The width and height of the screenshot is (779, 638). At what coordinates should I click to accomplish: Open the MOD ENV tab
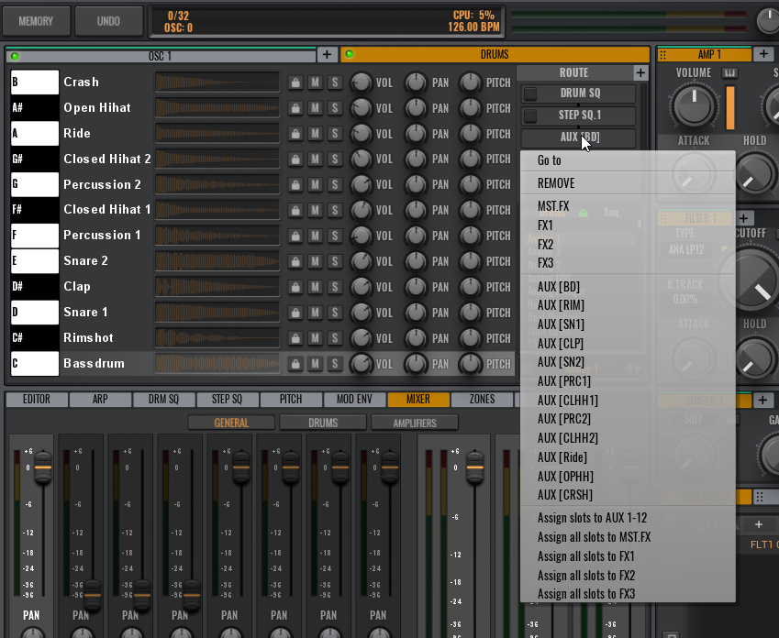pos(355,399)
